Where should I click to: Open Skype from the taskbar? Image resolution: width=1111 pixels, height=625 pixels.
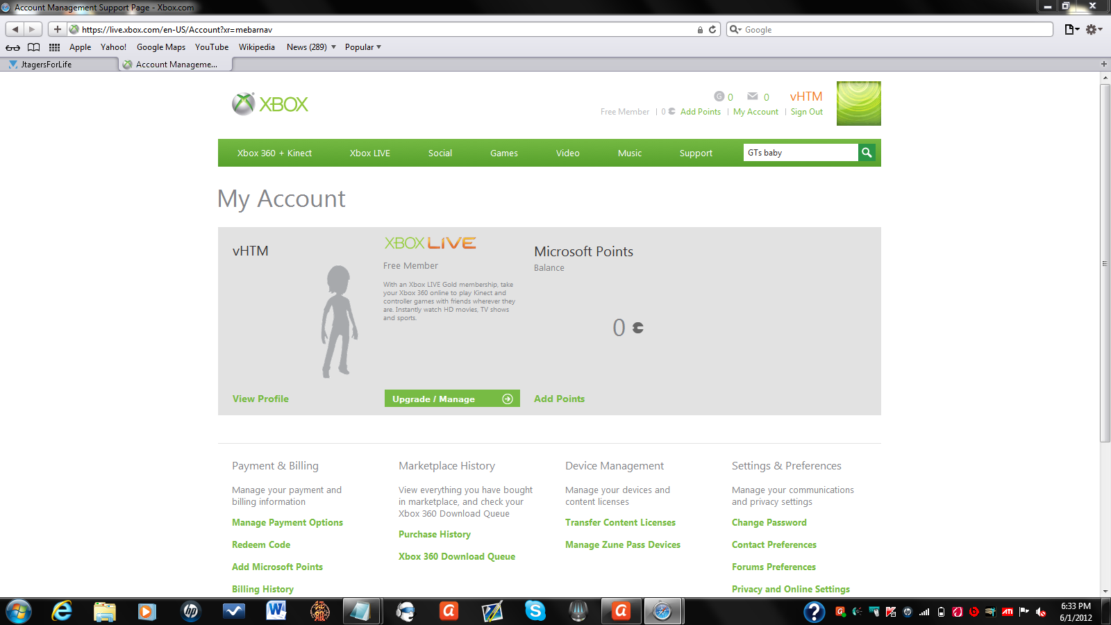(x=535, y=611)
